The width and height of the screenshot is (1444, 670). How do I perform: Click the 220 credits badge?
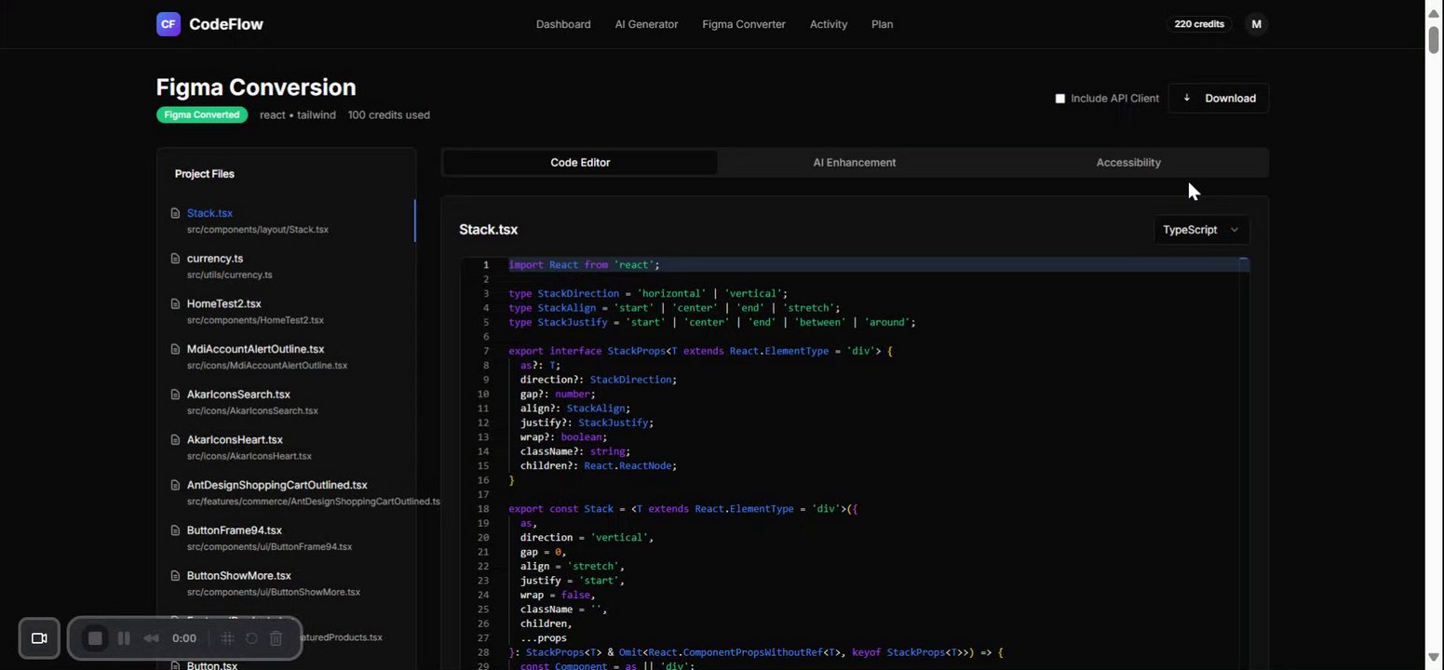(1198, 24)
